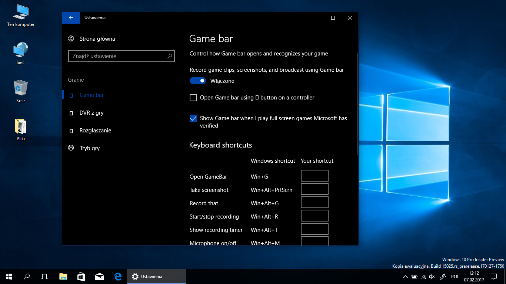506x284 pixels.
Task: Open Strona główna settings home
Action: coord(91,39)
